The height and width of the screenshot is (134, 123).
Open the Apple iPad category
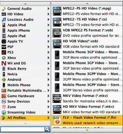click(25, 36)
